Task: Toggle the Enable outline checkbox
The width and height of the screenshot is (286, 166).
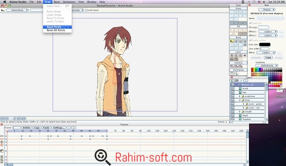Action: (x=250, y=40)
